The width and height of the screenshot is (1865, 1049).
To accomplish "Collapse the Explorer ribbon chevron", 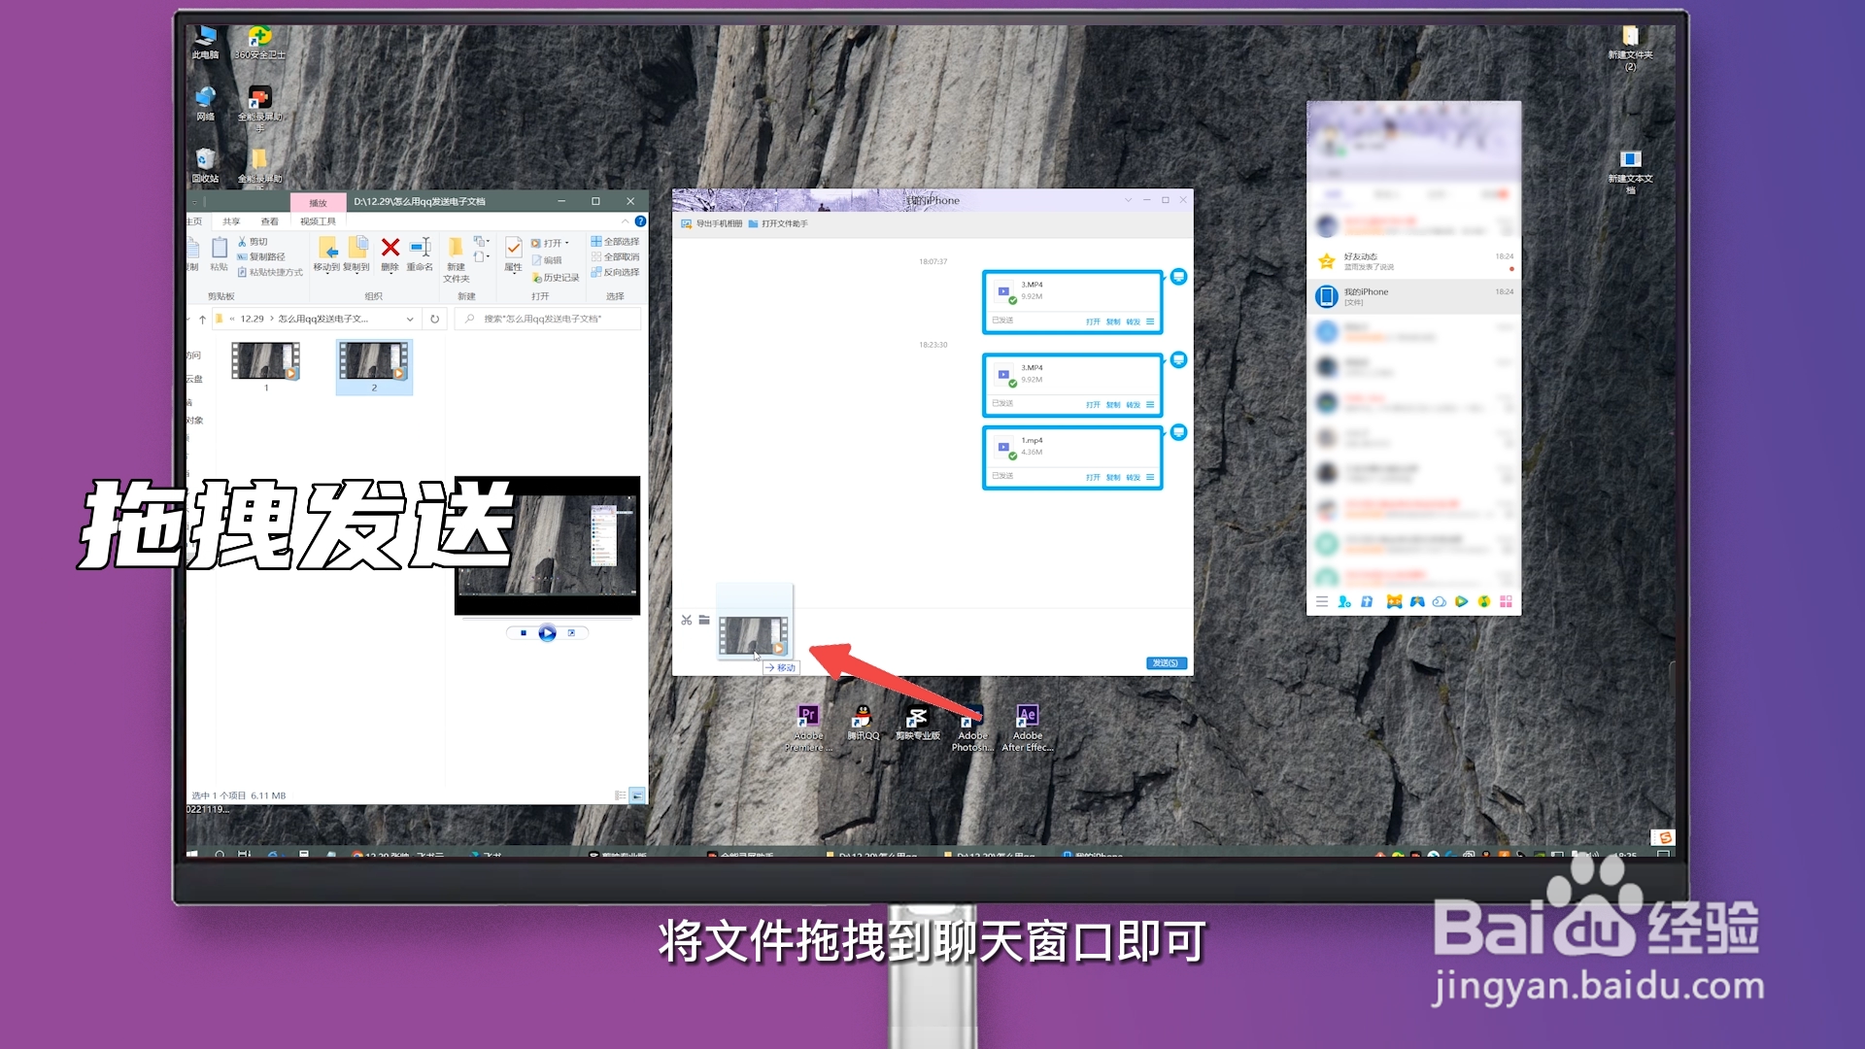I will pyautogui.click(x=625, y=221).
